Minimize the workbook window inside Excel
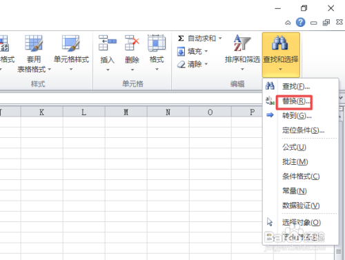345x260 pixels. [x=313, y=23]
